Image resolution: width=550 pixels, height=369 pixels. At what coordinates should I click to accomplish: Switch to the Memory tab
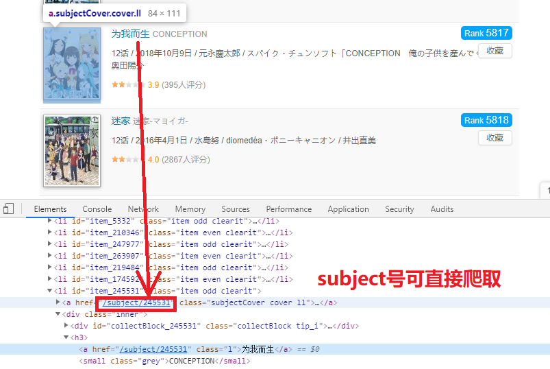tap(190, 209)
